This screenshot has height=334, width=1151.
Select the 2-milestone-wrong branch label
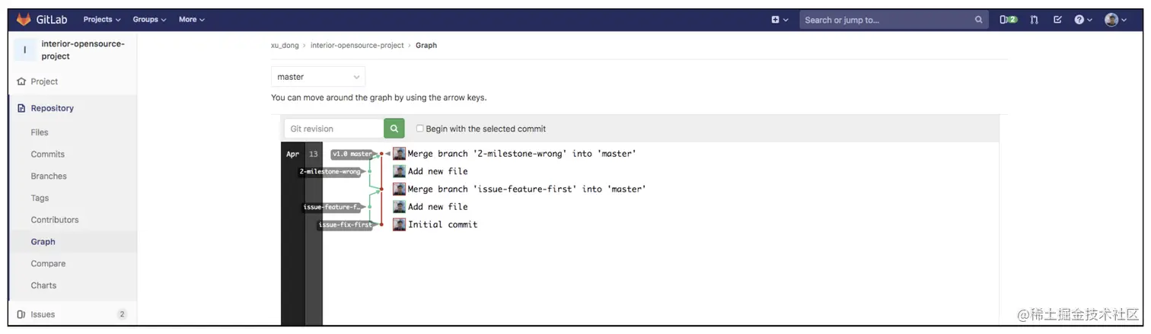[x=330, y=172]
